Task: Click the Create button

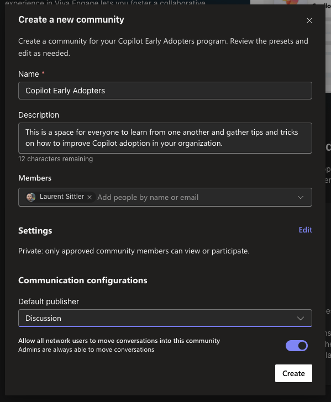Action: [293, 373]
